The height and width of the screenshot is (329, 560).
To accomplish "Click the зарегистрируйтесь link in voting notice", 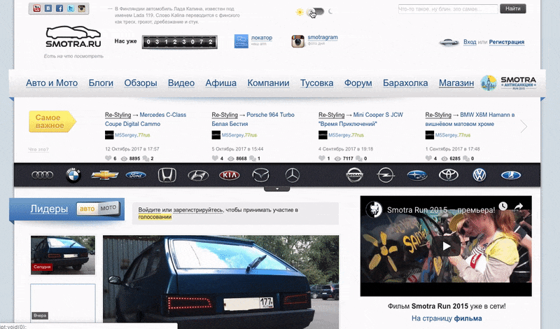I will point(198,210).
